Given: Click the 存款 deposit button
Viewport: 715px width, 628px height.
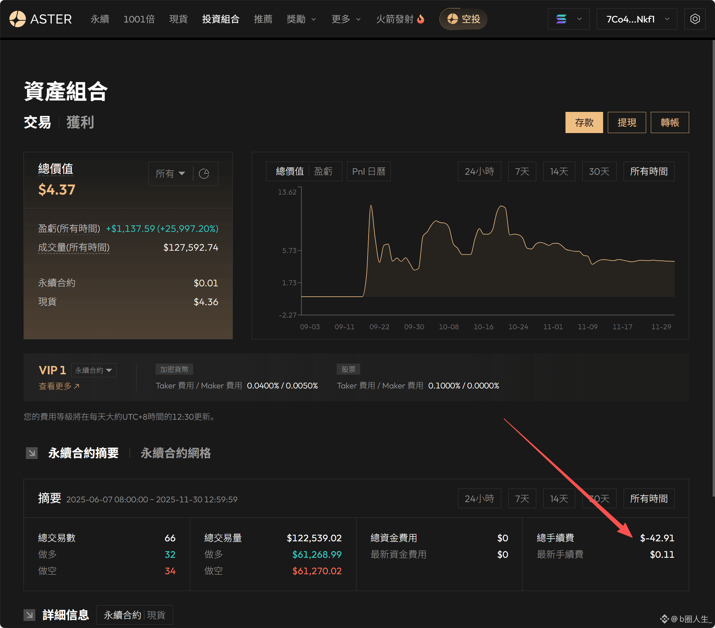Looking at the screenshot, I should tap(584, 122).
